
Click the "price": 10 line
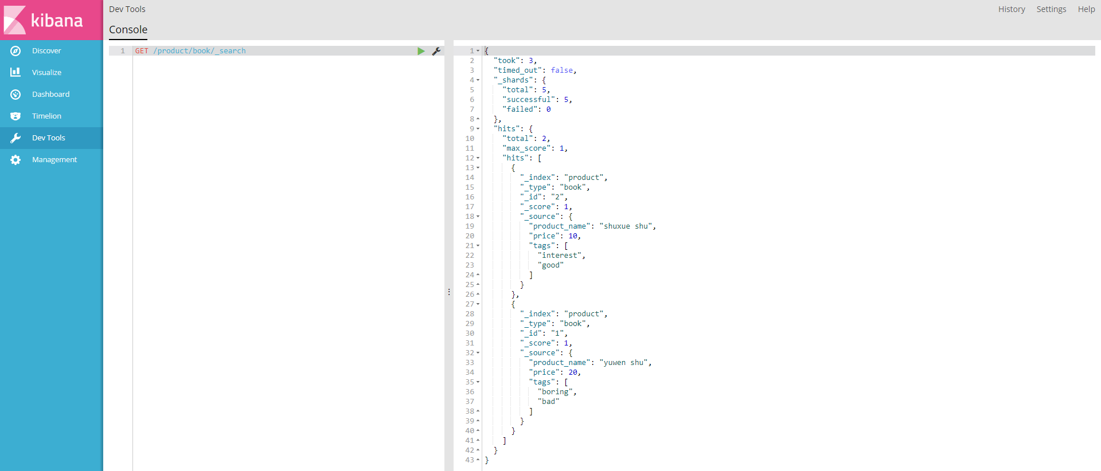555,236
